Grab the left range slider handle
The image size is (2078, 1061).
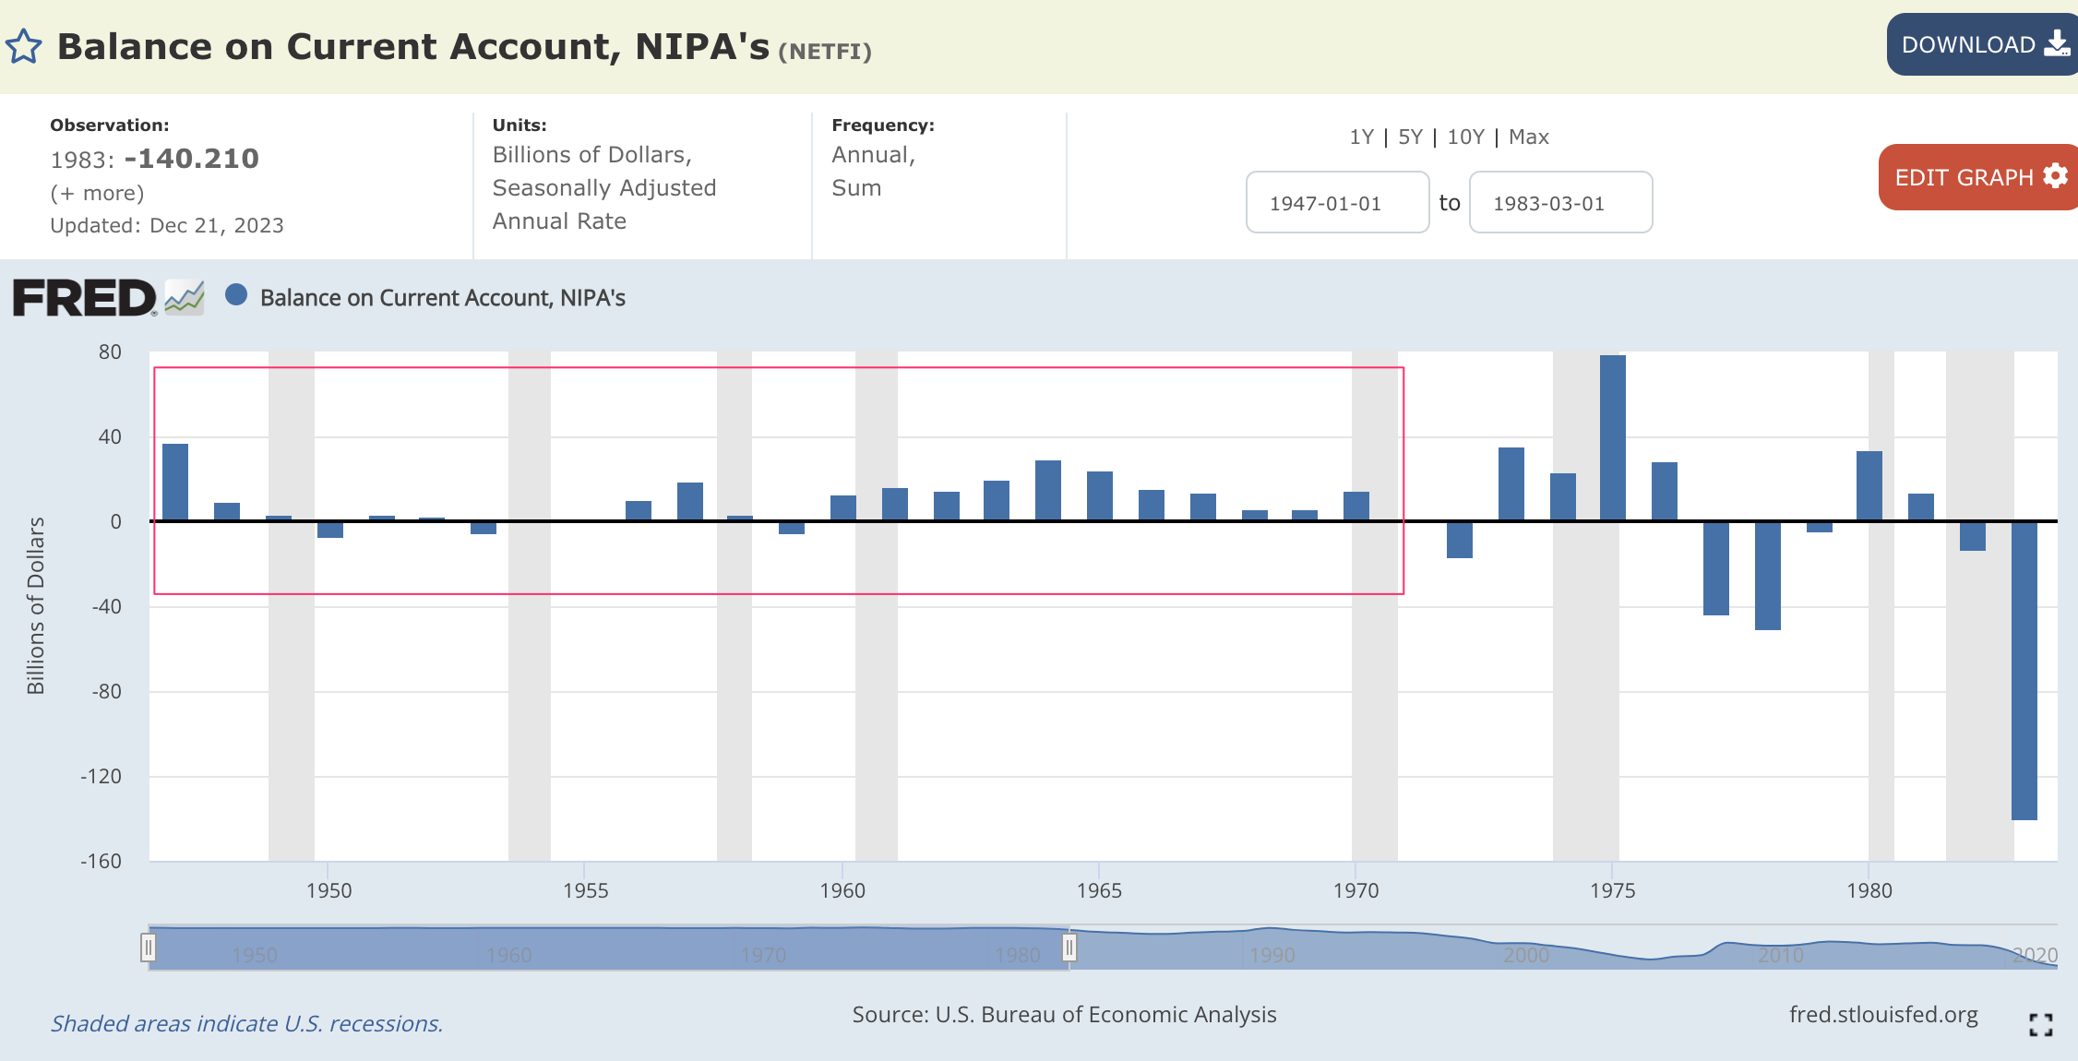[x=149, y=948]
